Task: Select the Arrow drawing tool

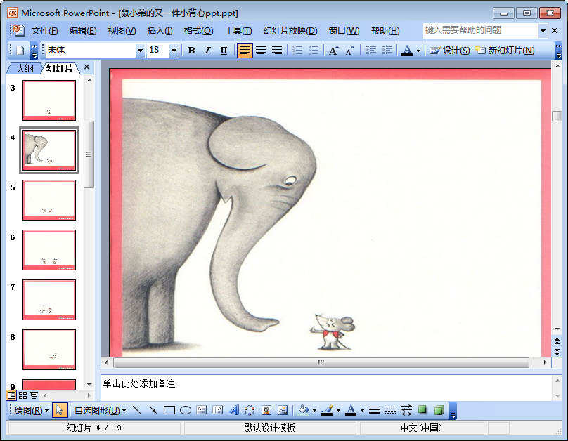Action: pyautogui.click(x=153, y=410)
